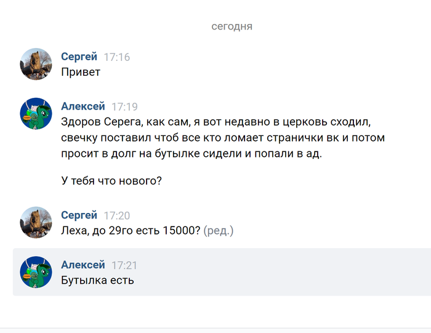The image size is (431, 333).
Task: Open Сергей's avatar beside the Привет message
Action: coord(36,64)
